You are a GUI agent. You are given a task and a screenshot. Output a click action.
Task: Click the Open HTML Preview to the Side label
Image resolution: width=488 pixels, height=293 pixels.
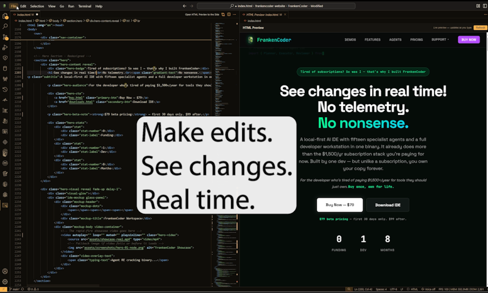tap(202, 15)
